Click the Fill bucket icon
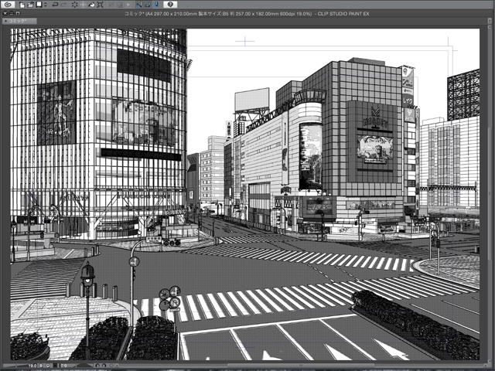The image size is (495, 371). tap(91, 5)
